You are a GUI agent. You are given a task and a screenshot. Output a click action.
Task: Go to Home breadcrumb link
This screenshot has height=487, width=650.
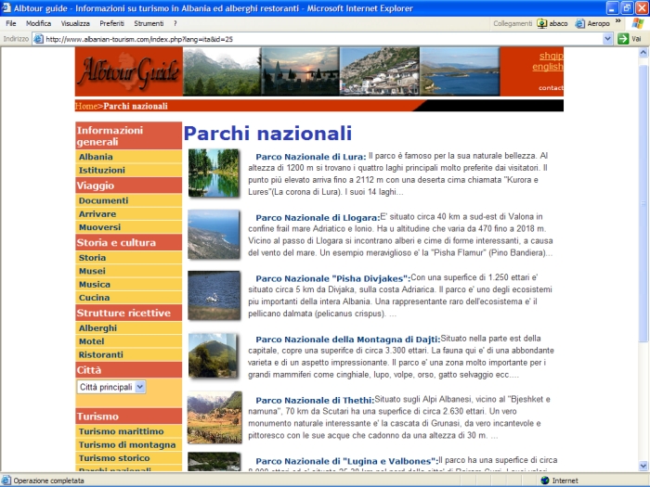click(x=85, y=106)
